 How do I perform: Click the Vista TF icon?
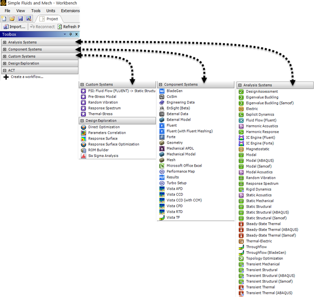[162, 218]
